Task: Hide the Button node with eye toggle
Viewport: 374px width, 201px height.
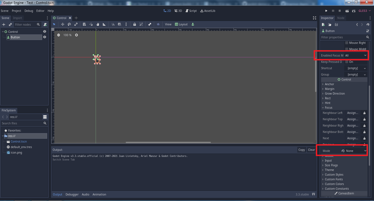Action: coord(44,37)
